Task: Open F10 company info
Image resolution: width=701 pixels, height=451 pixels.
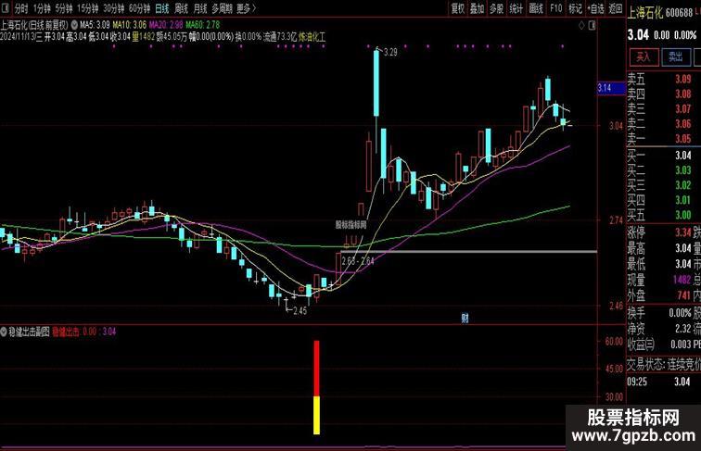Action: click(555, 8)
